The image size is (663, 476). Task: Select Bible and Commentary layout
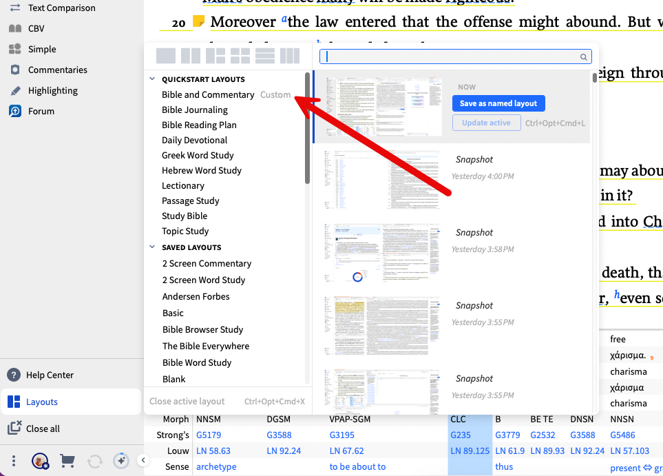tap(208, 95)
